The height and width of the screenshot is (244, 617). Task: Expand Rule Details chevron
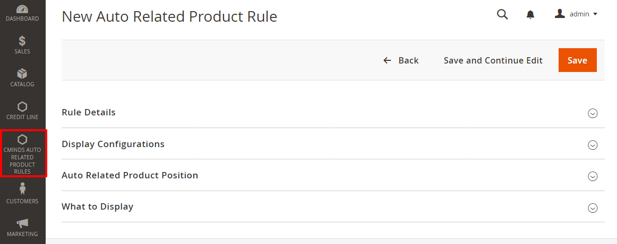pos(593,113)
